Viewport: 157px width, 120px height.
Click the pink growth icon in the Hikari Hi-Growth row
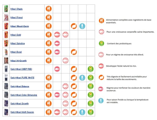click(65, 60)
